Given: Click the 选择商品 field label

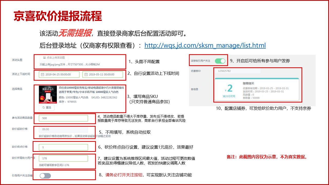Looking at the screenshot, I should pyautogui.click(x=17, y=89).
